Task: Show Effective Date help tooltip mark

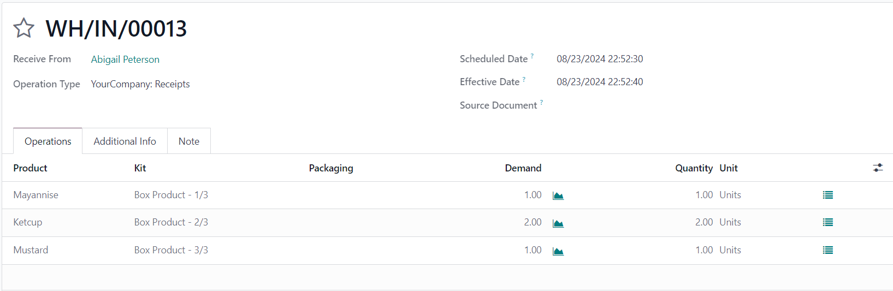Action: [x=524, y=79]
